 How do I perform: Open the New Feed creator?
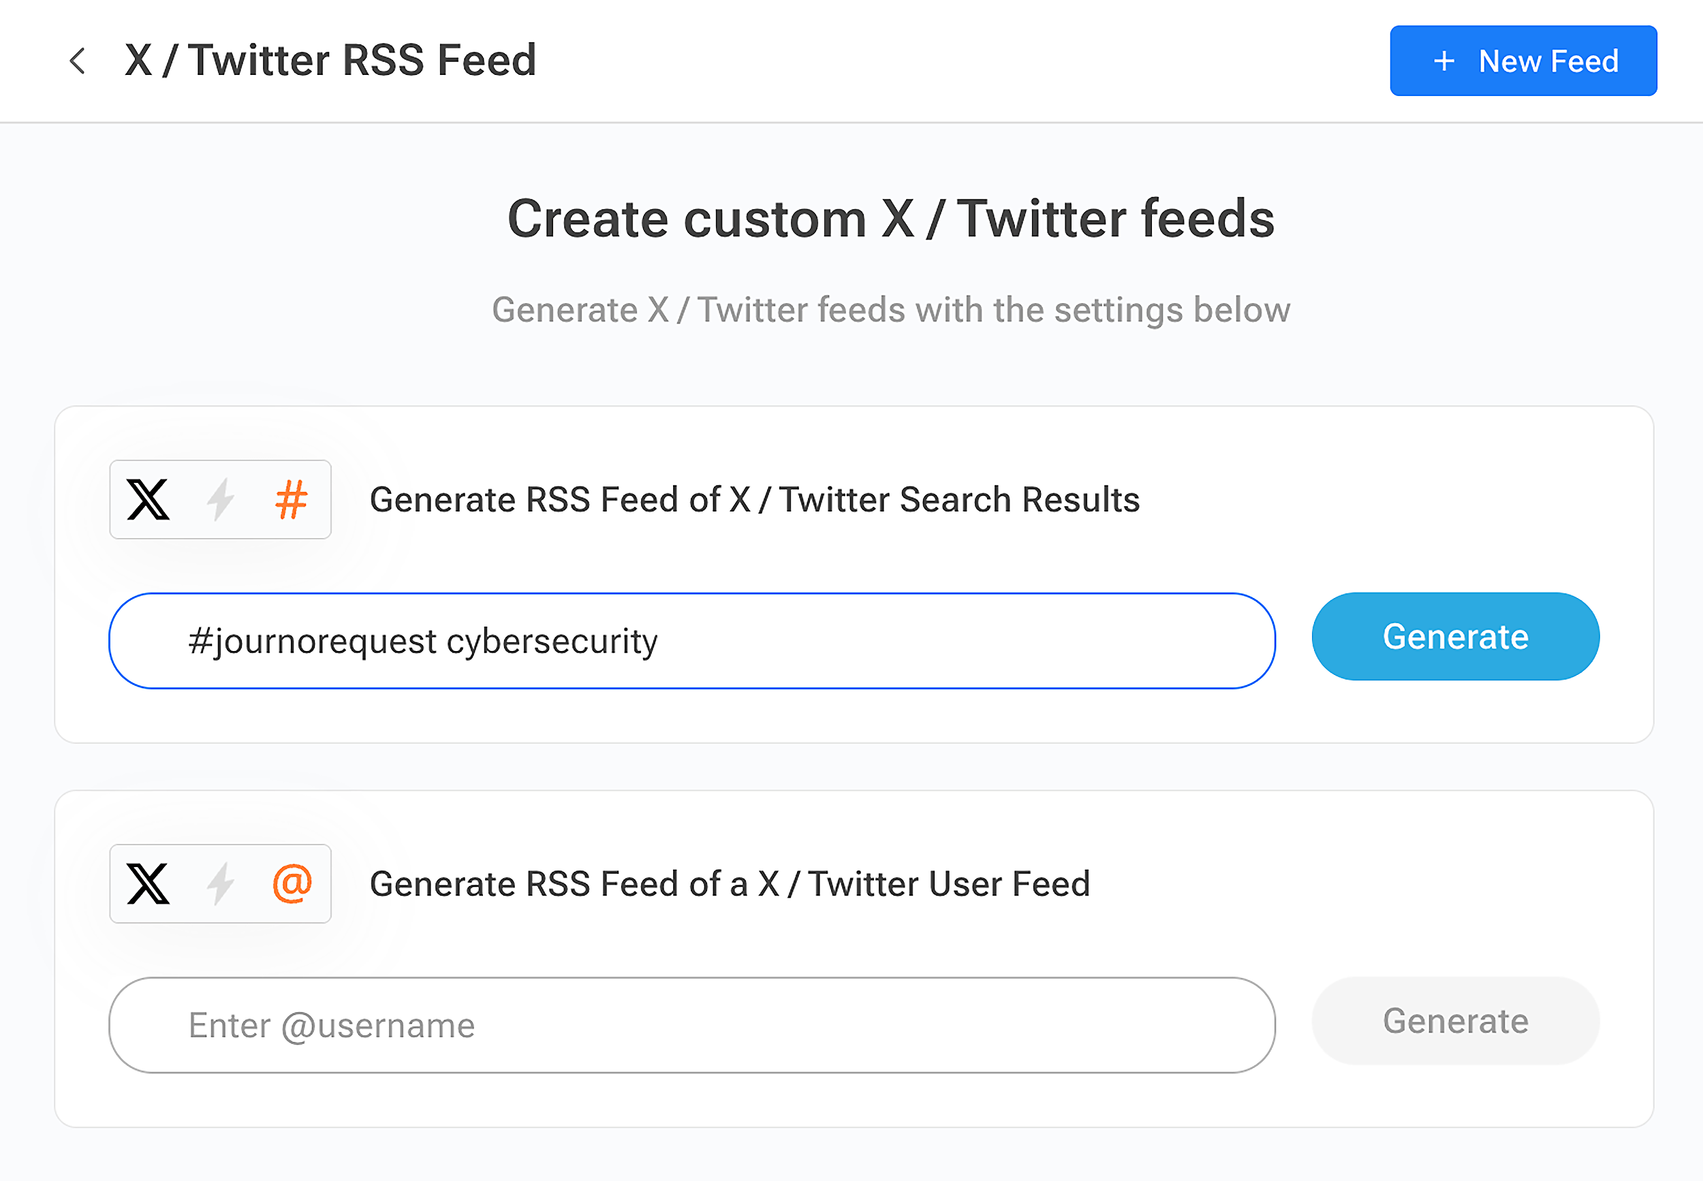point(1523,61)
